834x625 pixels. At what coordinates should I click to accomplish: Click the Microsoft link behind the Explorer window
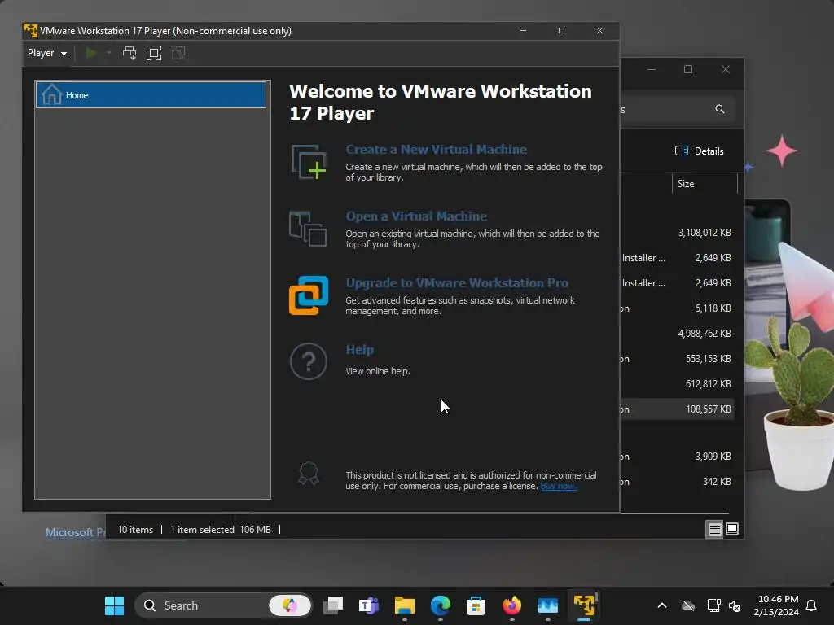coord(76,532)
